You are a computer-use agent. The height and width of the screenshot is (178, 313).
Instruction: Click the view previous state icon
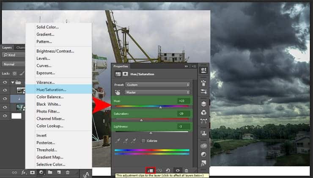click(x=159, y=170)
